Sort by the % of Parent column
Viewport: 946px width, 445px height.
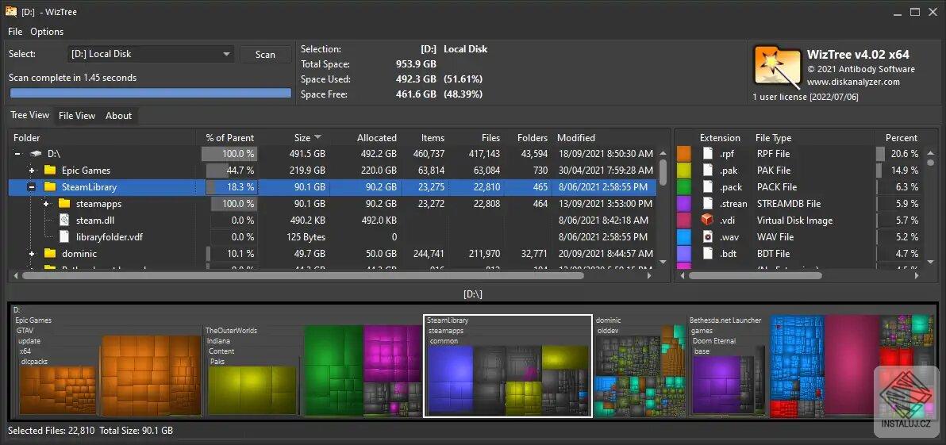230,137
